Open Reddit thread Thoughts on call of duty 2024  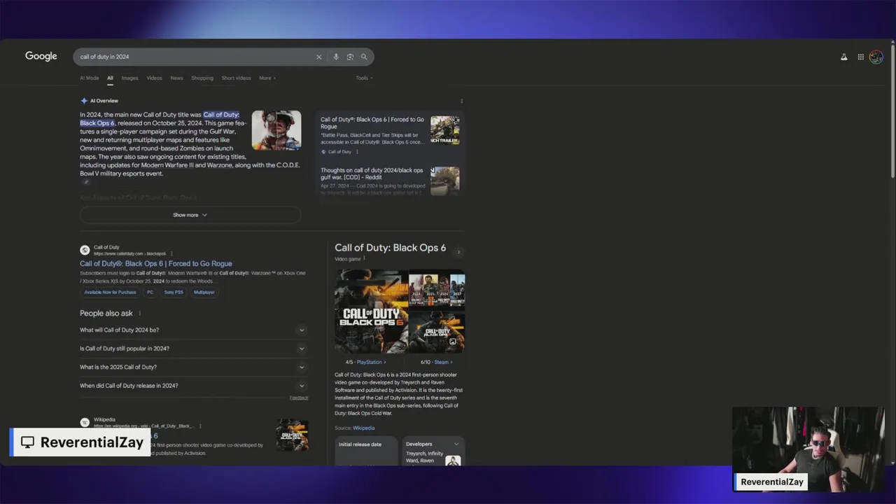(372, 174)
